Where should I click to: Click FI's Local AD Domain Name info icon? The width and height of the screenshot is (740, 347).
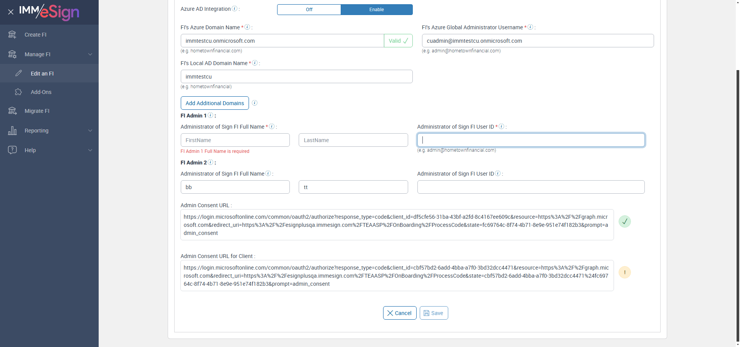tap(255, 63)
